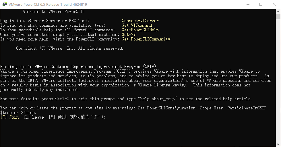Maximize the PowerCLI window

coord(261,4)
